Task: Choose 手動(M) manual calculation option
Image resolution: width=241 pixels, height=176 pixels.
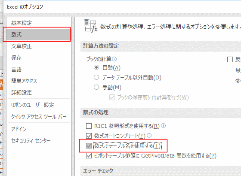Action: click(96, 87)
